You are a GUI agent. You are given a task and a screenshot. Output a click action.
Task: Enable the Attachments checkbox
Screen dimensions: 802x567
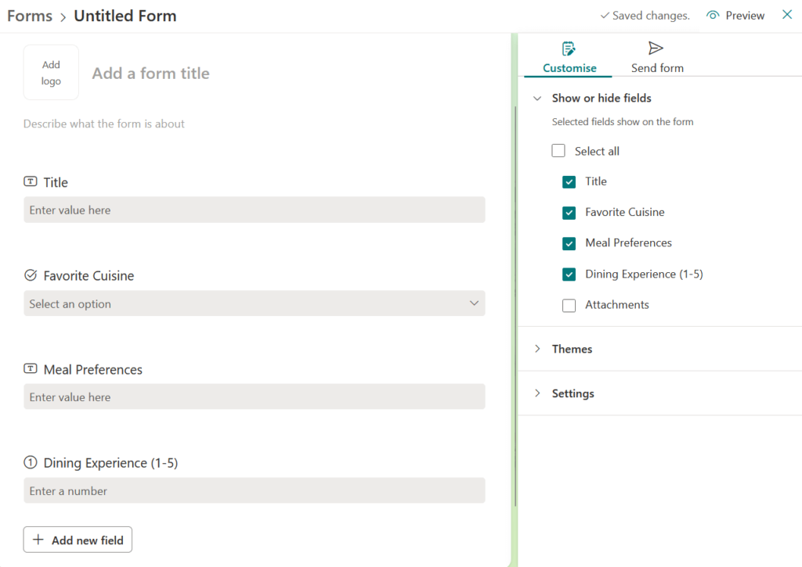pyautogui.click(x=569, y=306)
